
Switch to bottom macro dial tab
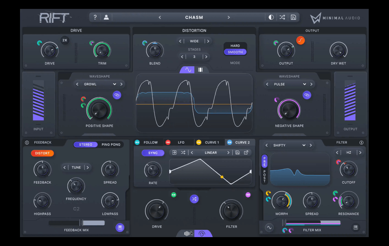click(202, 233)
